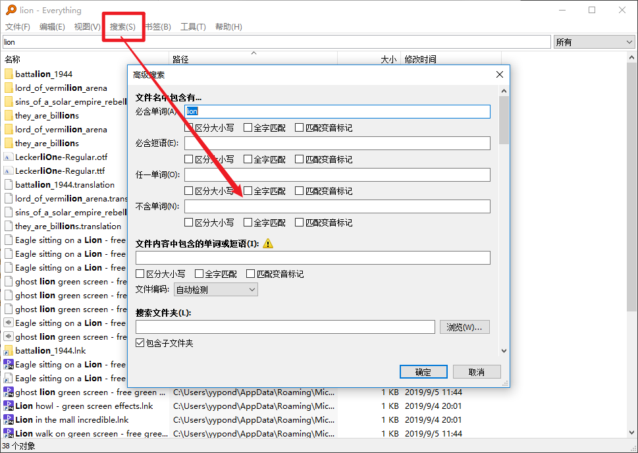The width and height of the screenshot is (638, 453).
Task: Open the 帮助(H) menu
Action: 228,27
